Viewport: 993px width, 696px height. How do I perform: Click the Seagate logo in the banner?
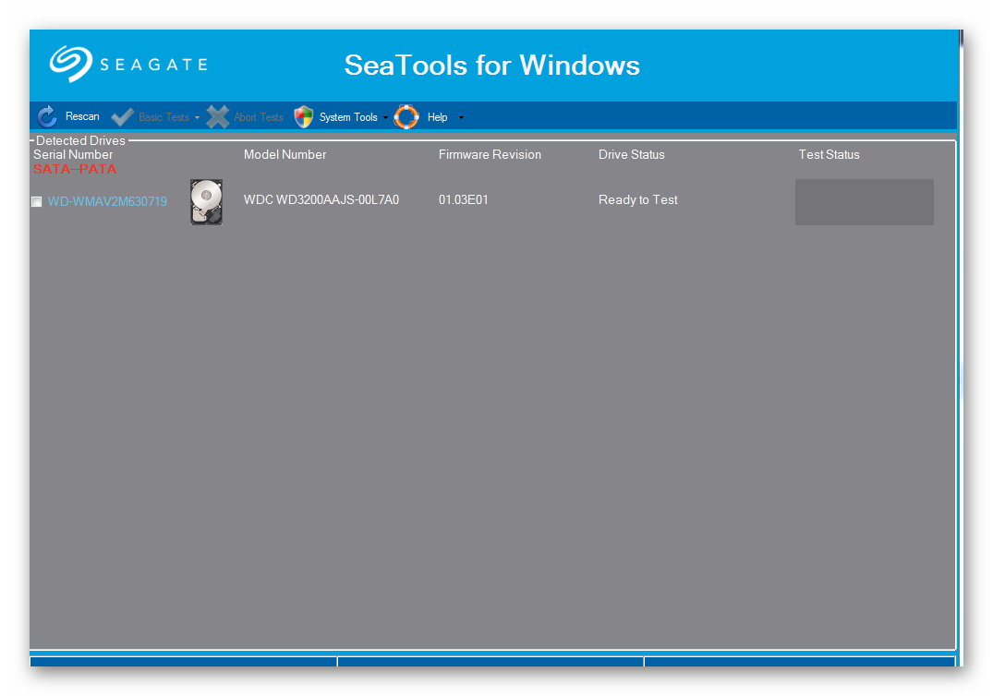128,64
